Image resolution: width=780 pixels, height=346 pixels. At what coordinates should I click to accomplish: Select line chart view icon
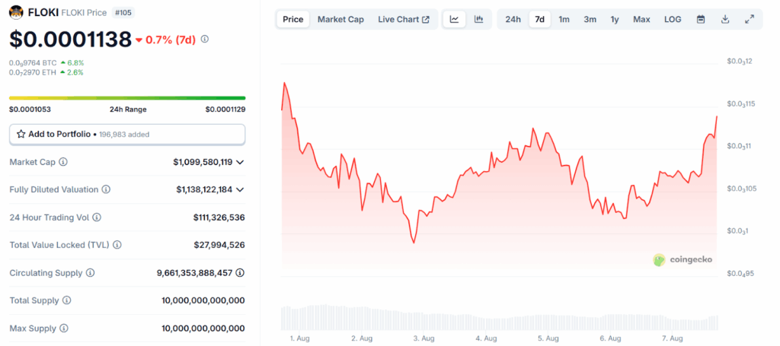pos(454,19)
